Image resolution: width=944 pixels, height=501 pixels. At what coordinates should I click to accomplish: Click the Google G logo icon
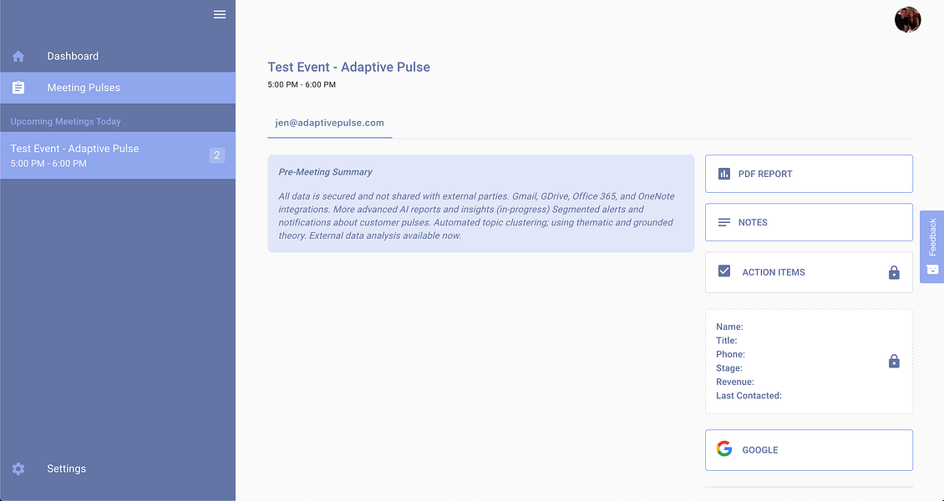(x=723, y=448)
